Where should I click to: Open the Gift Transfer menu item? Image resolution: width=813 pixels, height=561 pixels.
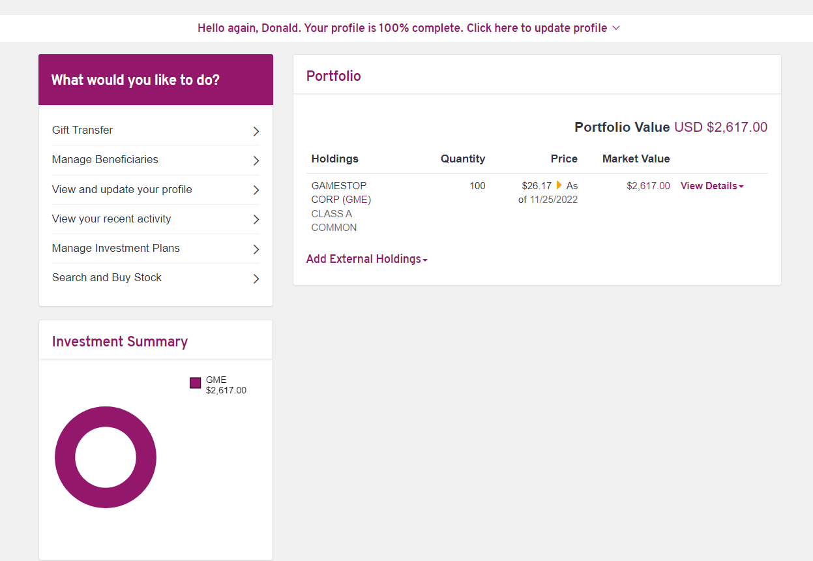[83, 130]
